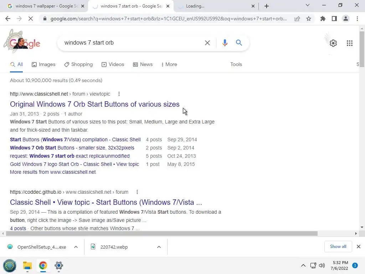Start voice search with microphone icon
This screenshot has height=274, width=365.
pyautogui.click(x=225, y=43)
